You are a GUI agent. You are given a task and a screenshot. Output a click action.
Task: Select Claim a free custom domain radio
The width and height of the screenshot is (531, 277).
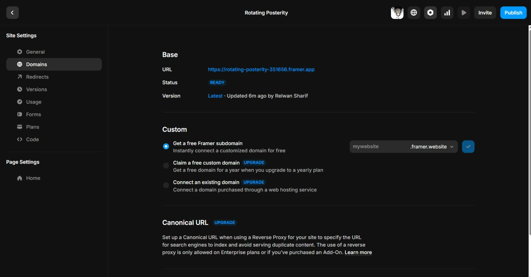click(166, 166)
